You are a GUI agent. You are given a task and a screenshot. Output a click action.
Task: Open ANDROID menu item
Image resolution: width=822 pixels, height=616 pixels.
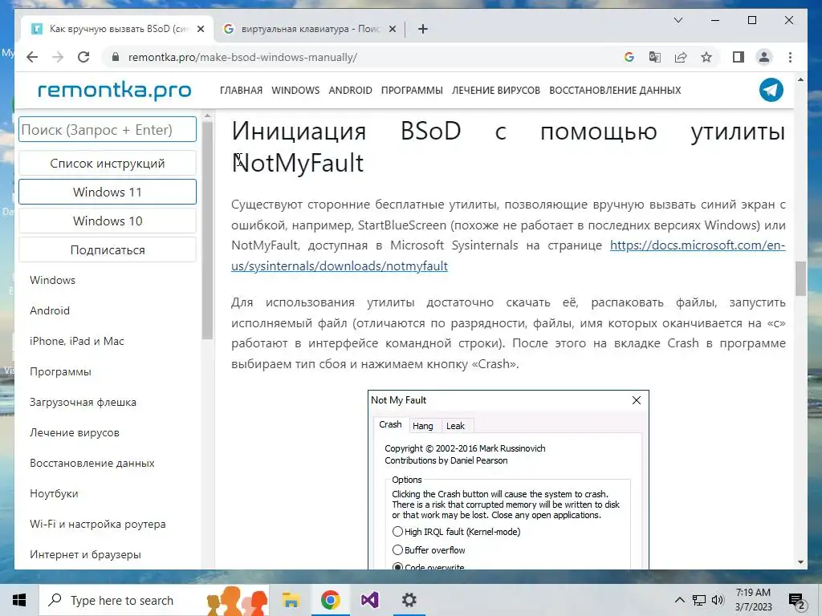(x=350, y=90)
